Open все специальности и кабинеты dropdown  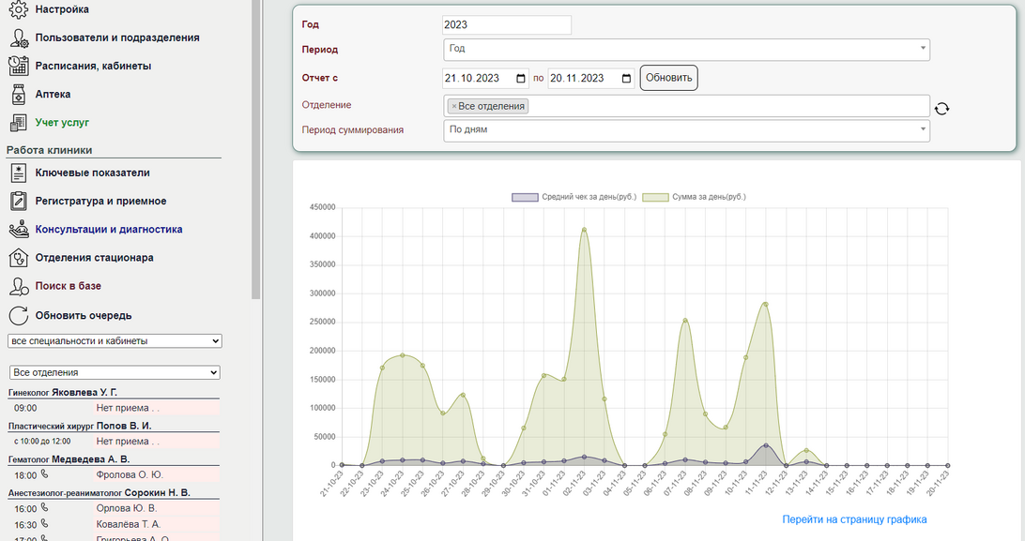click(x=115, y=340)
